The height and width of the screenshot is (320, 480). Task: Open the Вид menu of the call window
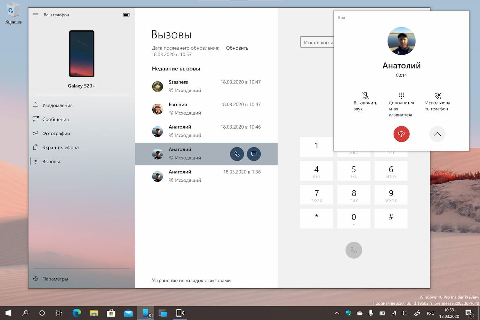coord(341,18)
